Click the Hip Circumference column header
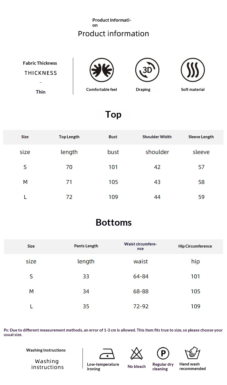 click(195, 246)
